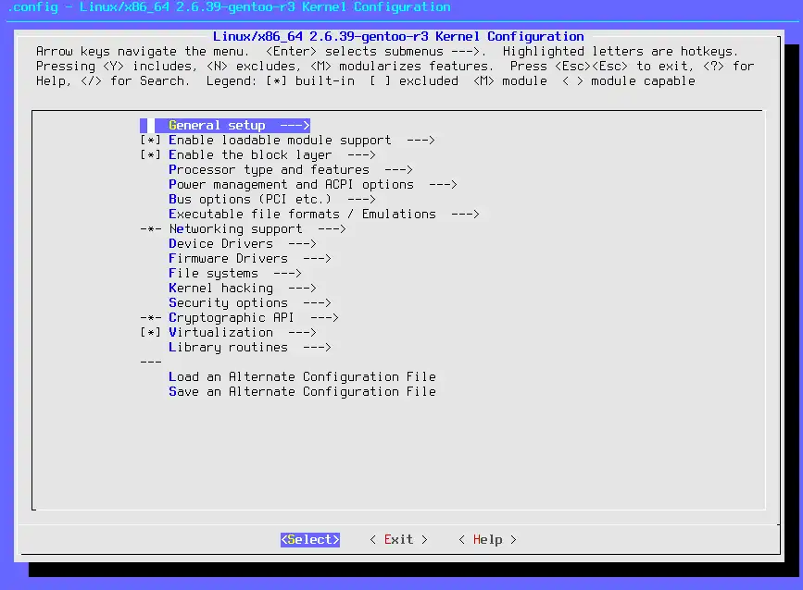Screen dimensions: 803x590
Task: Choose Load an Alternate Configuration File
Action: click(302, 377)
